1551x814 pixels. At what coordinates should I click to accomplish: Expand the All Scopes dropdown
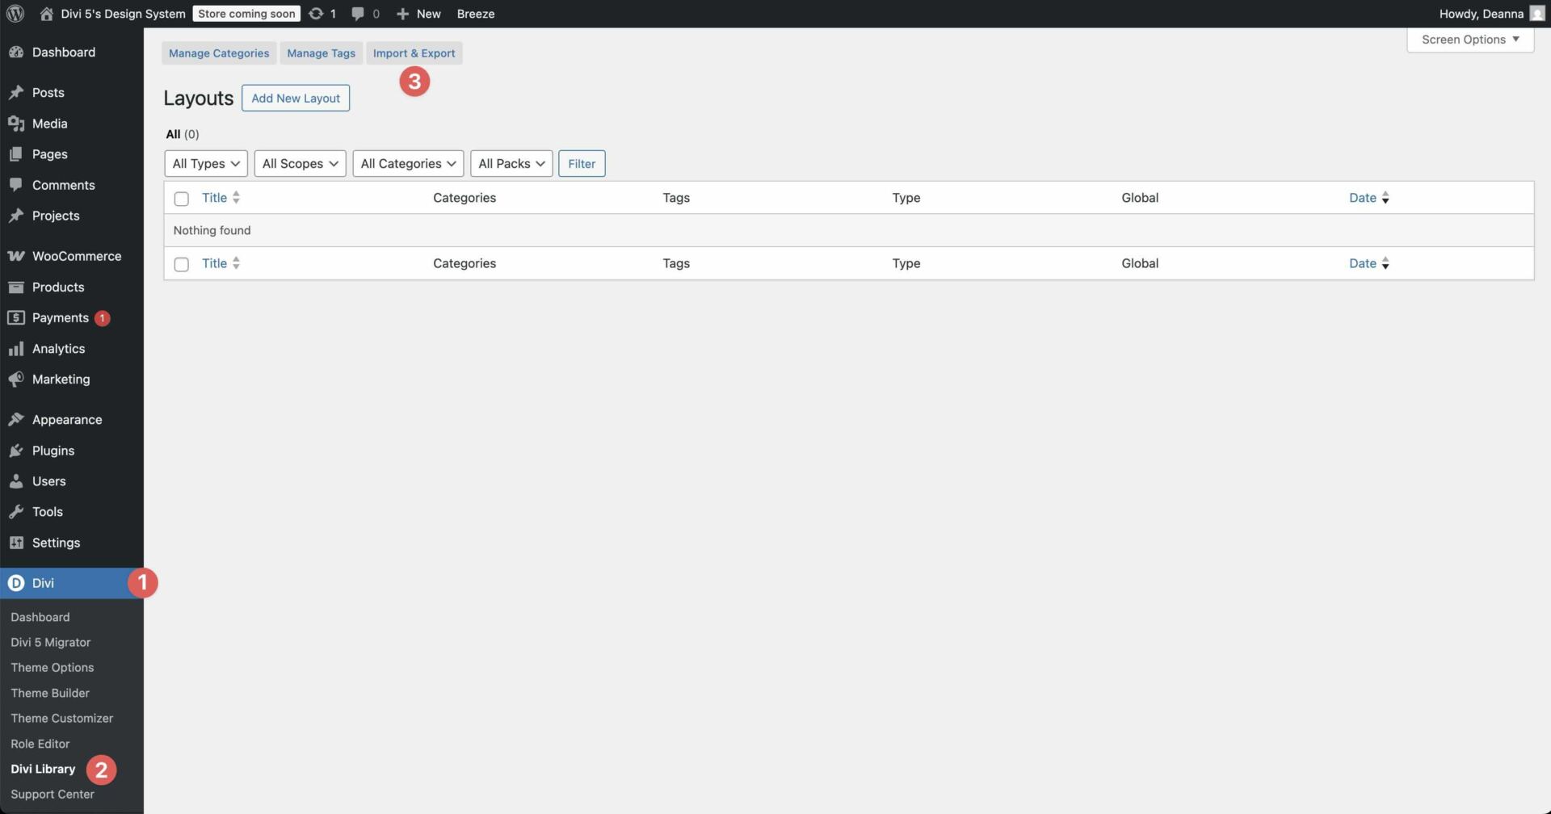pos(300,163)
